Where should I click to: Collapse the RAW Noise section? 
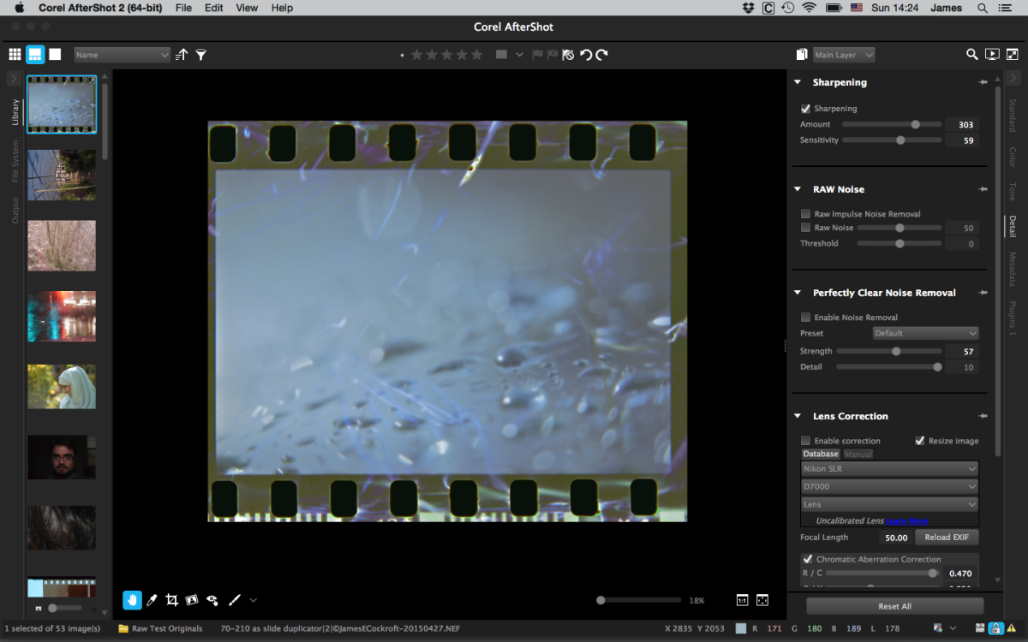[798, 189]
